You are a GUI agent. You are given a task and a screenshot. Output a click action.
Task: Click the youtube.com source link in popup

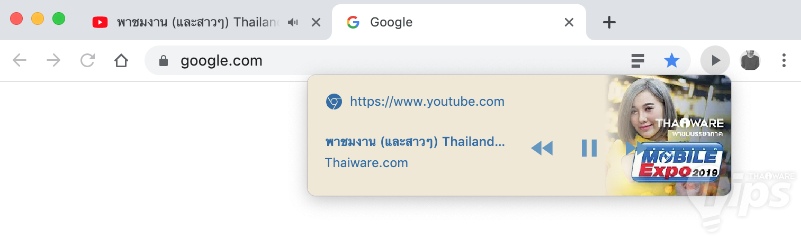(427, 102)
